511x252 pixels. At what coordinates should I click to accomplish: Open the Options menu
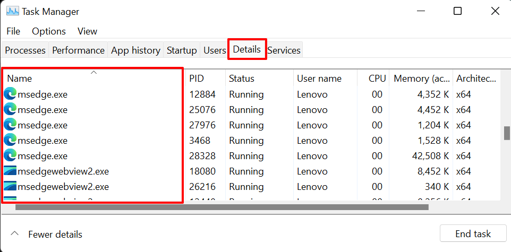[x=49, y=31]
